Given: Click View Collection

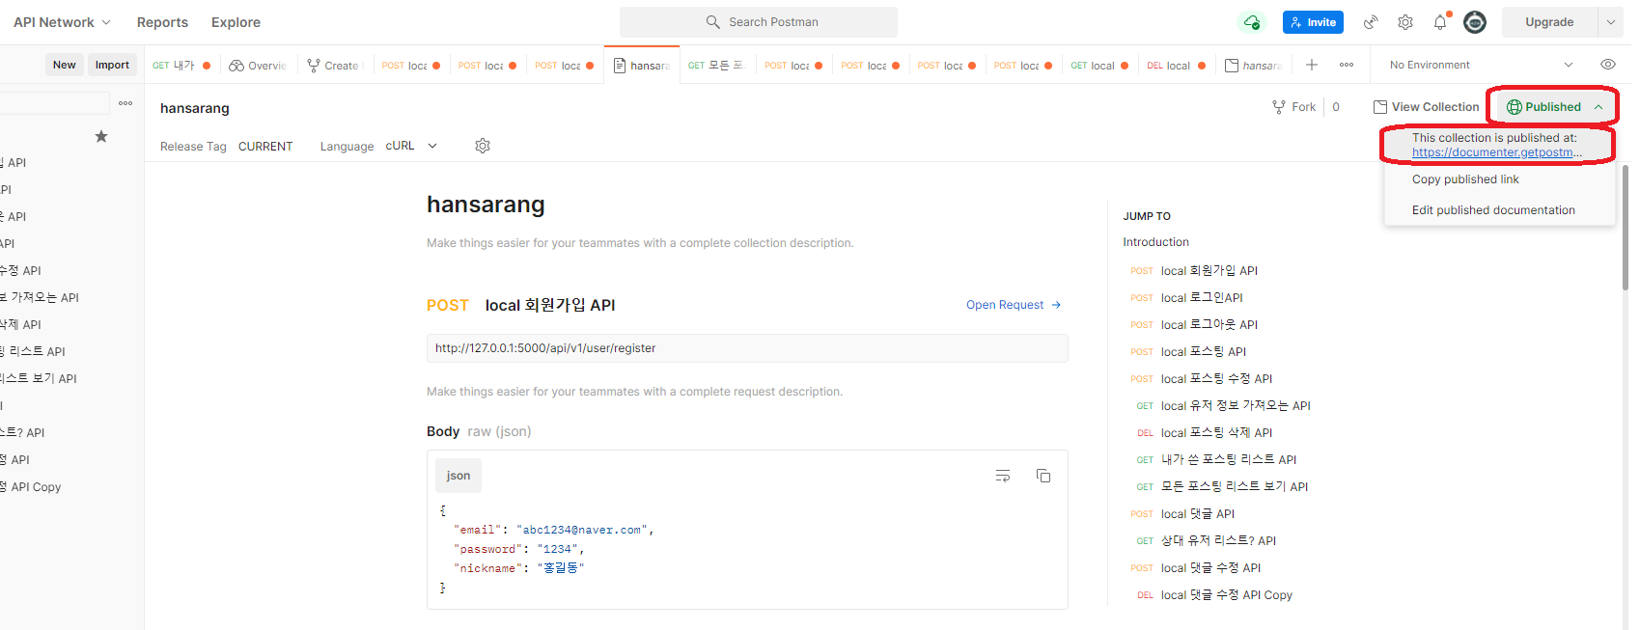Looking at the screenshot, I should click(x=1426, y=107).
